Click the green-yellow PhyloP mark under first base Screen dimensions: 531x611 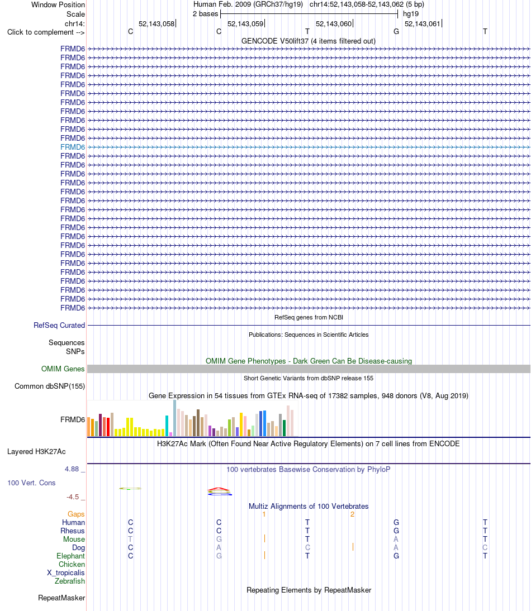tap(130, 488)
